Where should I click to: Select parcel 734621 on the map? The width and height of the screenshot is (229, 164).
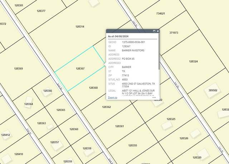(x=161, y=14)
